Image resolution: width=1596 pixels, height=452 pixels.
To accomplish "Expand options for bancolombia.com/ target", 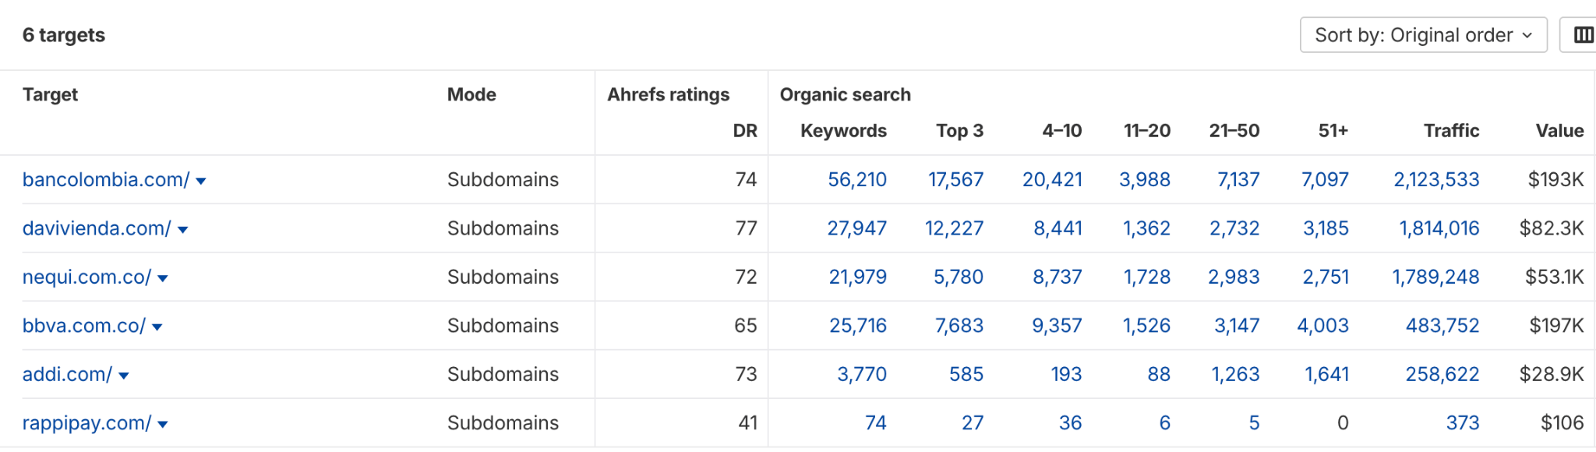I will 201,181.
